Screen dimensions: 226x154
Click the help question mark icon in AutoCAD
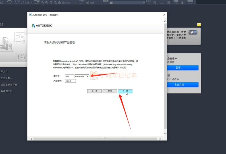pos(192,32)
